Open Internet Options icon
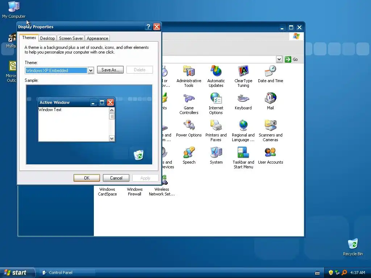Viewport: 371px width, 278px height. point(216,103)
